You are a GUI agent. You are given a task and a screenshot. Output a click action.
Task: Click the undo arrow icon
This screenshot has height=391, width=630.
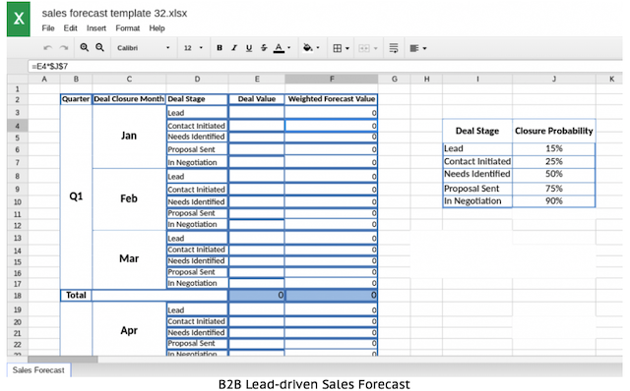48,48
